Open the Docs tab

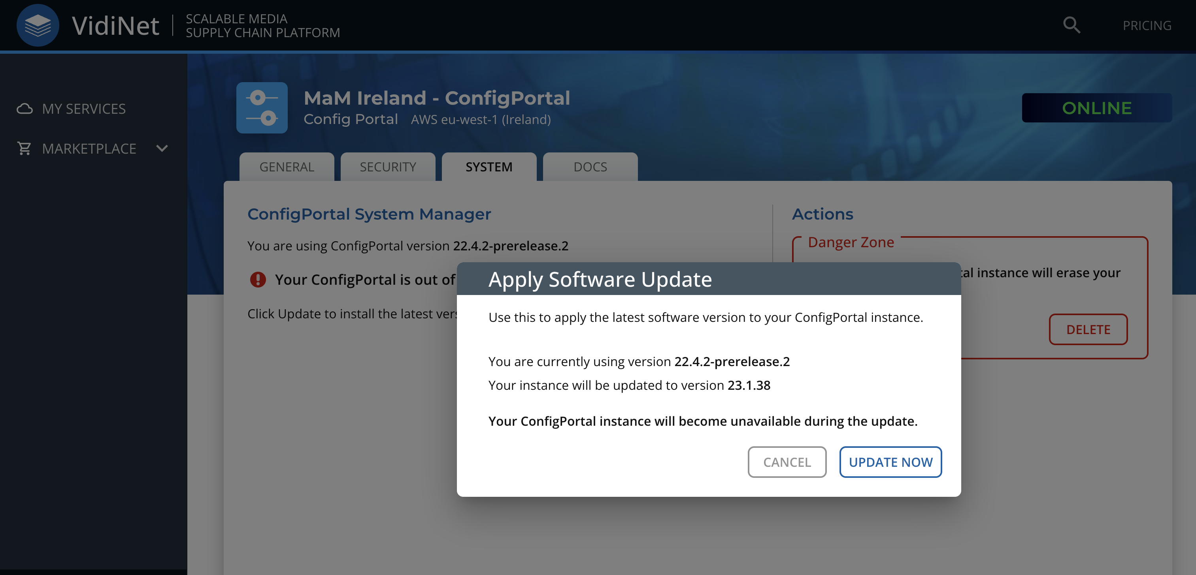[590, 167]
